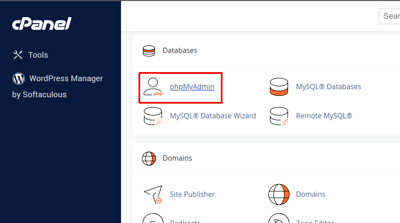Open the Site Publisher link
Screen dimensions: 400x223
192,194
